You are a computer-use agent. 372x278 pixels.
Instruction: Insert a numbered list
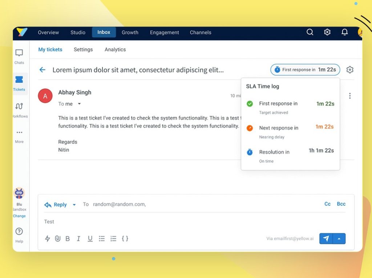(x=113, y=239)
